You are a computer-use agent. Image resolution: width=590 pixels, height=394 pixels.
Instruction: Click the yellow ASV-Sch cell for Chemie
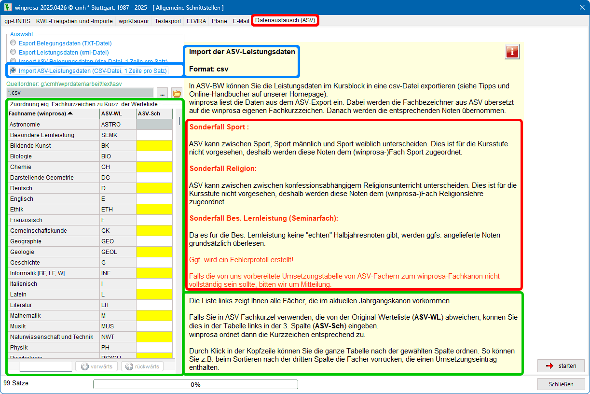point(154,167)
